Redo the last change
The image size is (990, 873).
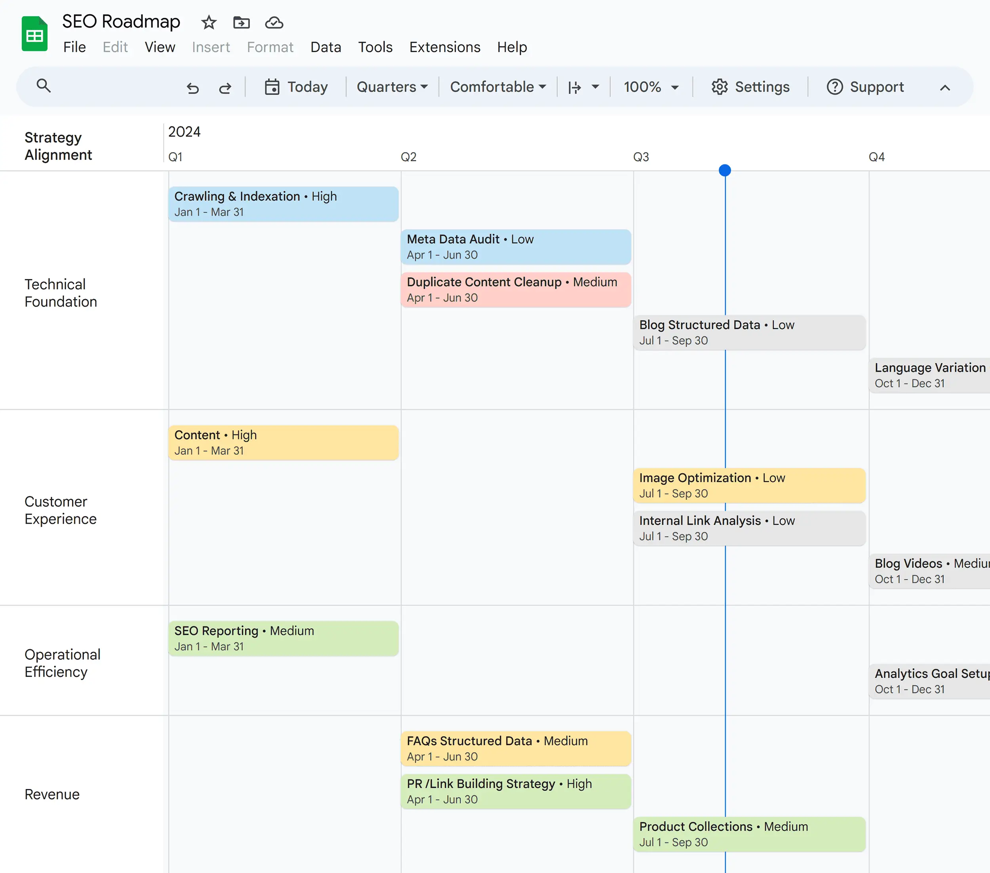click(x=225, y=87)
